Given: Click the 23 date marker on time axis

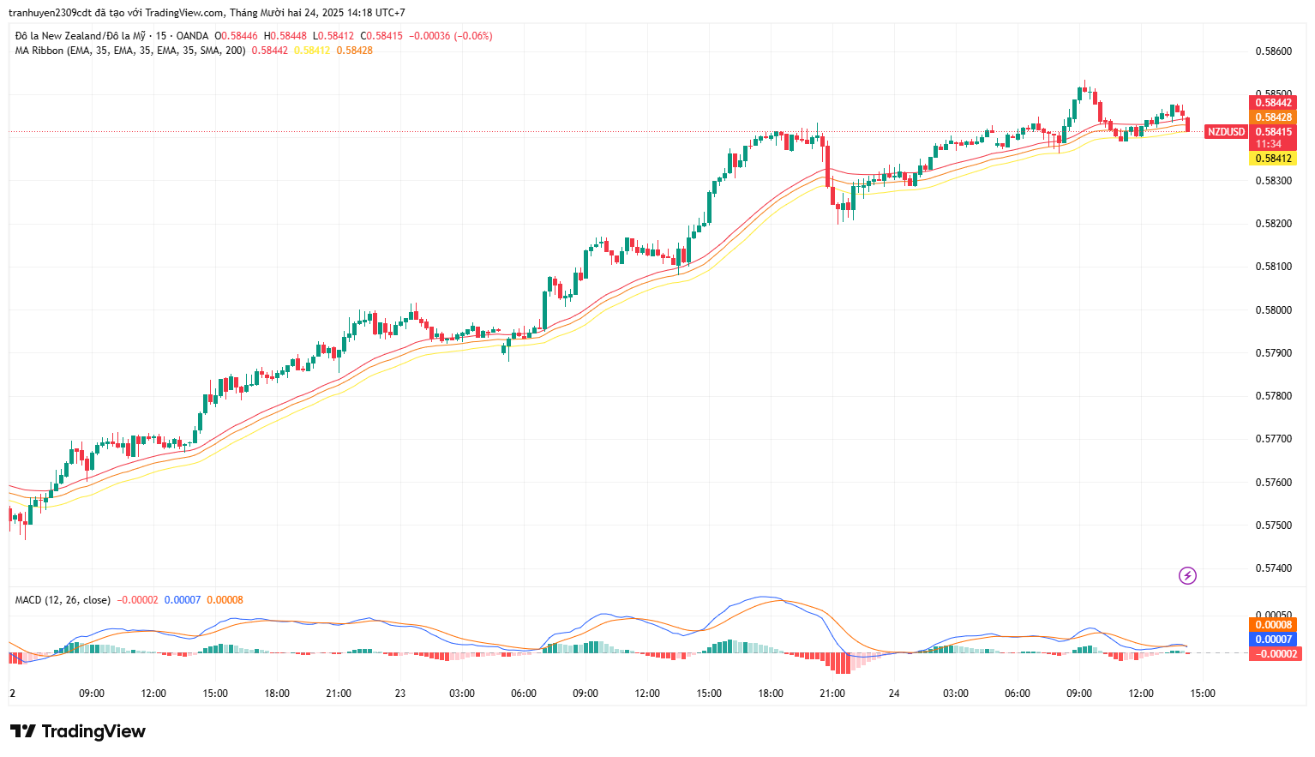Looking at the screenshot, I should pos(400,694).
